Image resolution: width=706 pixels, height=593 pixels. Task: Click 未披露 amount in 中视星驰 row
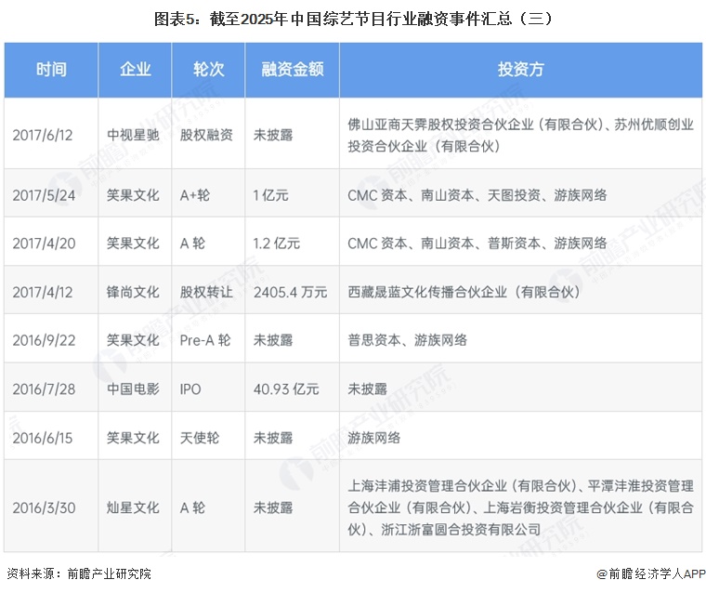click(273, 135)
